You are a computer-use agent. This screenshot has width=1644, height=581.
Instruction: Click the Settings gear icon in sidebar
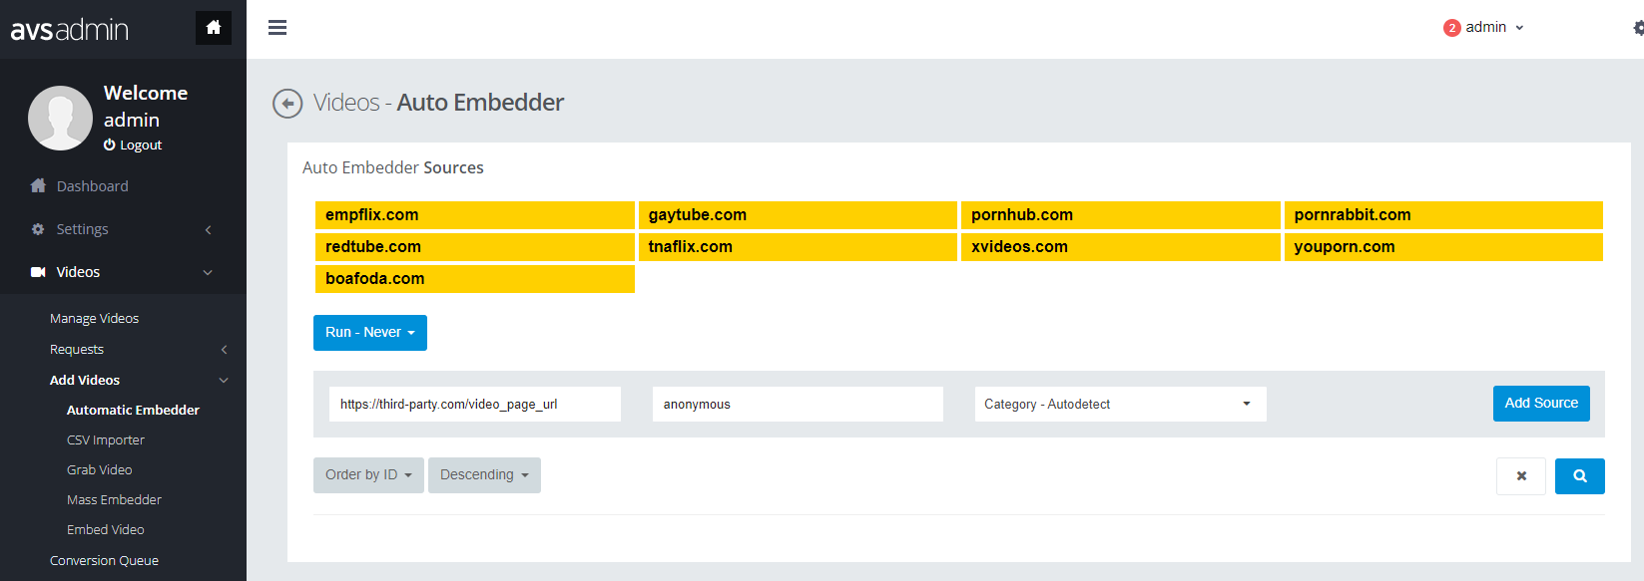38,229
